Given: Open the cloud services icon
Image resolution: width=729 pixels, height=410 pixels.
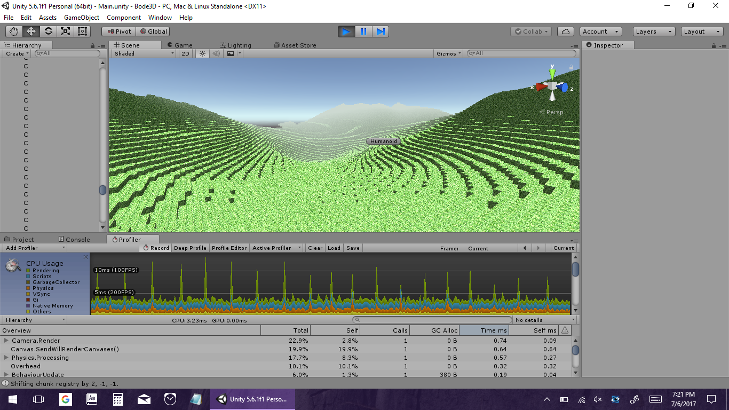Looking at the screenshot, I should pos(566,31).
